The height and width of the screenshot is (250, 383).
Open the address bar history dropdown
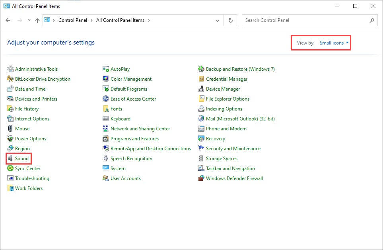click(x=218, y=21)
